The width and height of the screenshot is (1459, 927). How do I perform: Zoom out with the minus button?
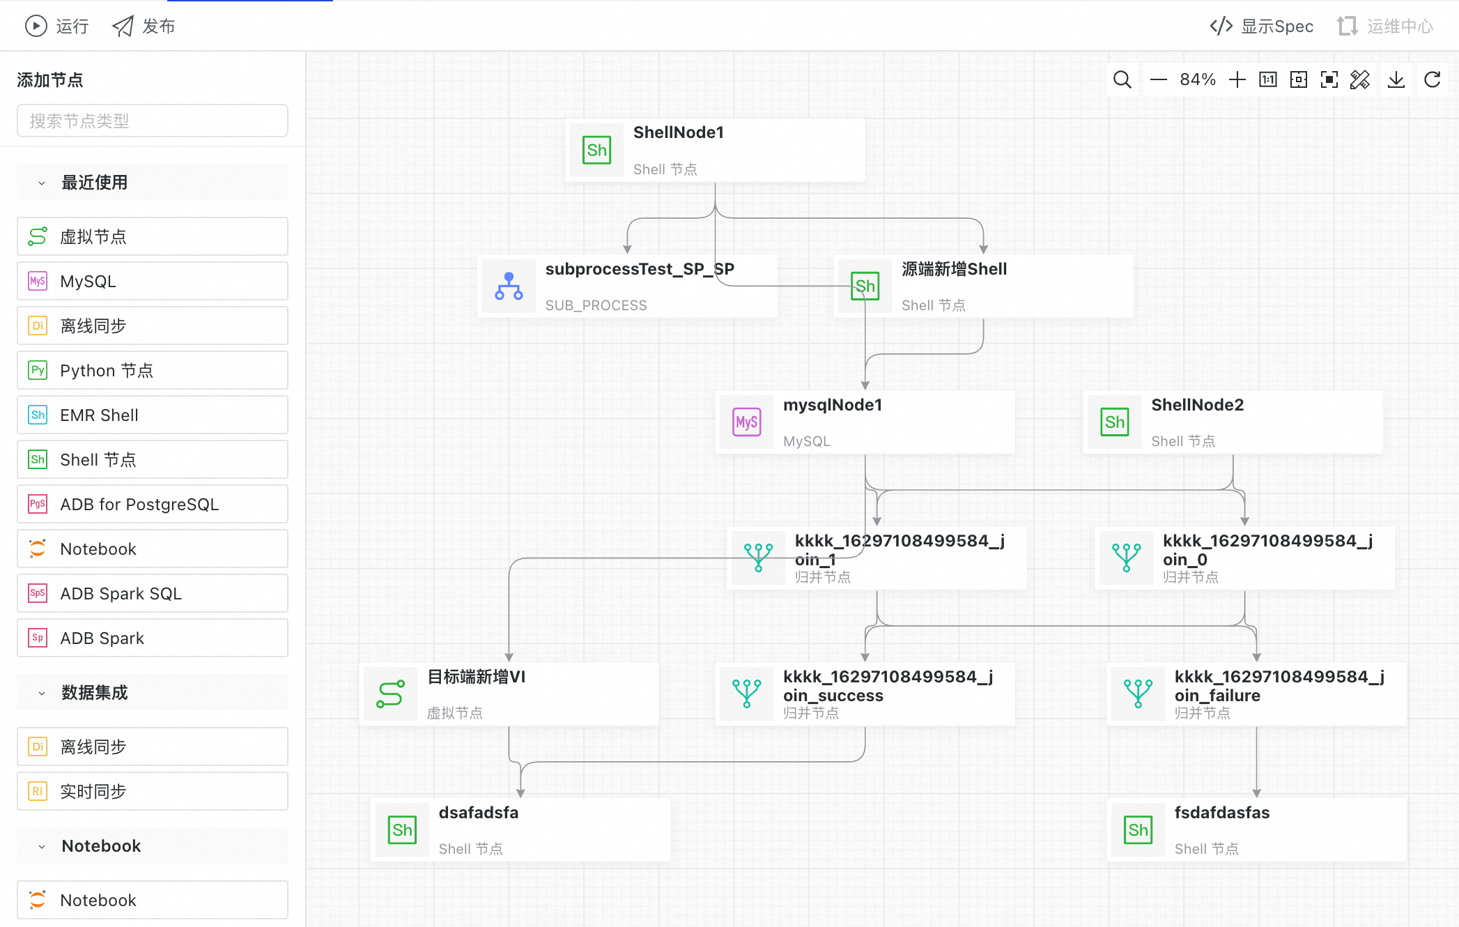point(1158,79)
